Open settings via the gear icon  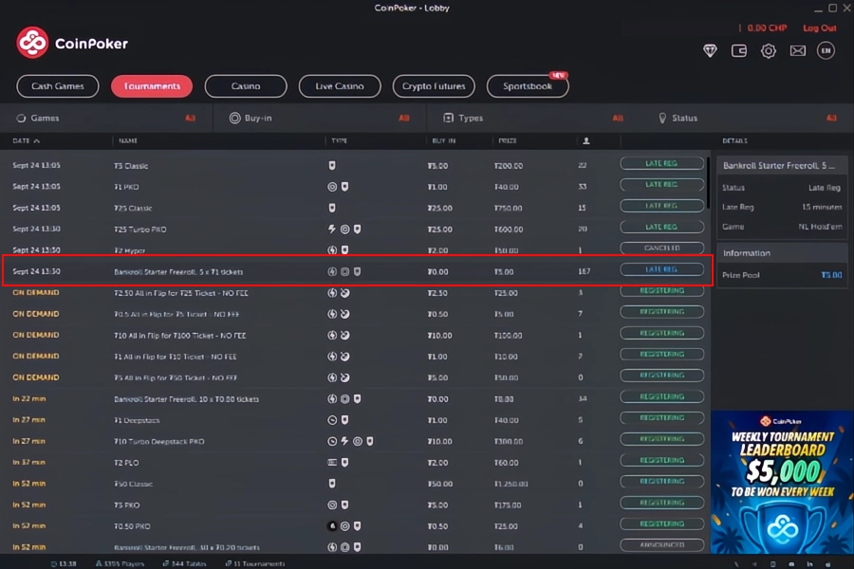coord(769,51)
